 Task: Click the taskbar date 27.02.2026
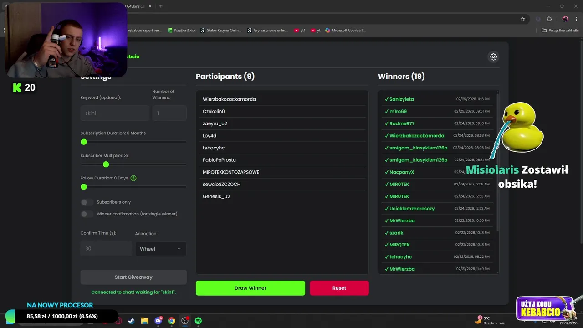point(568,323)
